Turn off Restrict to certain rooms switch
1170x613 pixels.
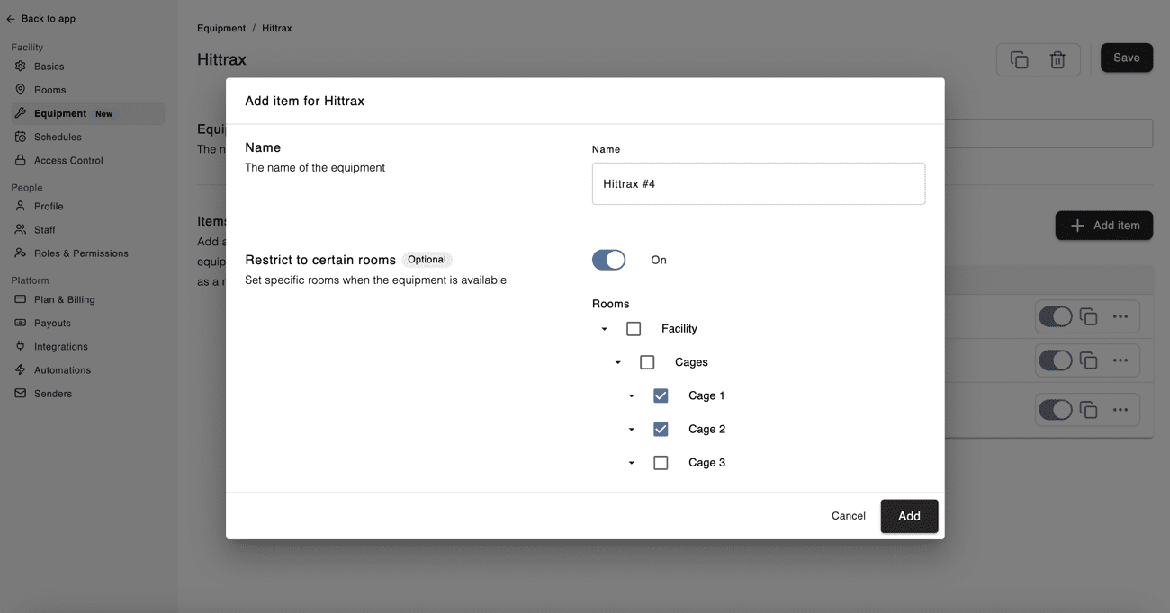pyautogui.click(x=608, y=260)
